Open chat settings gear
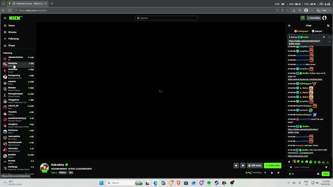This screenshot has width=333, height=187. coord(318,174)
